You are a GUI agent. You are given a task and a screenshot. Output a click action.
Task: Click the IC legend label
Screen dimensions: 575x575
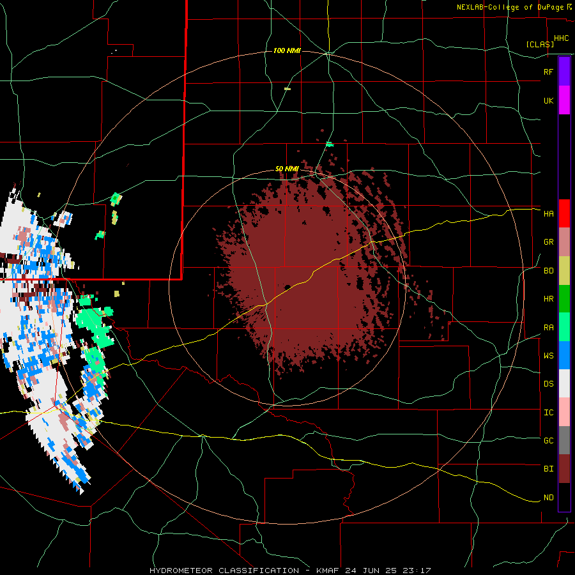click(548, 413)
